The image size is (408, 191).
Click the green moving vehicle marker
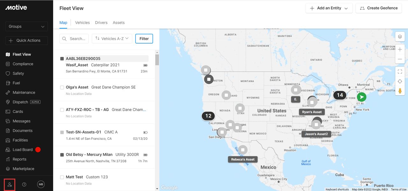coord(361,97)
